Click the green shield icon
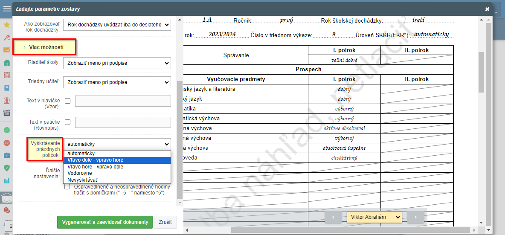The height and width of the screenshot is (235, 505). (6, 168)
